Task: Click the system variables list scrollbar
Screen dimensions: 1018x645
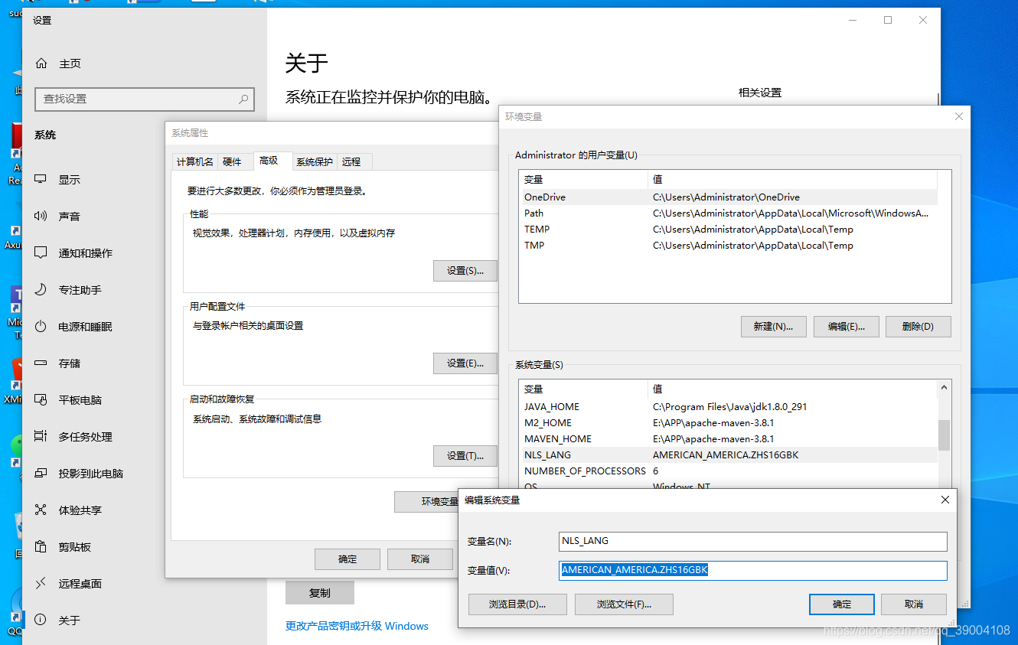Action: click(945, 436)
